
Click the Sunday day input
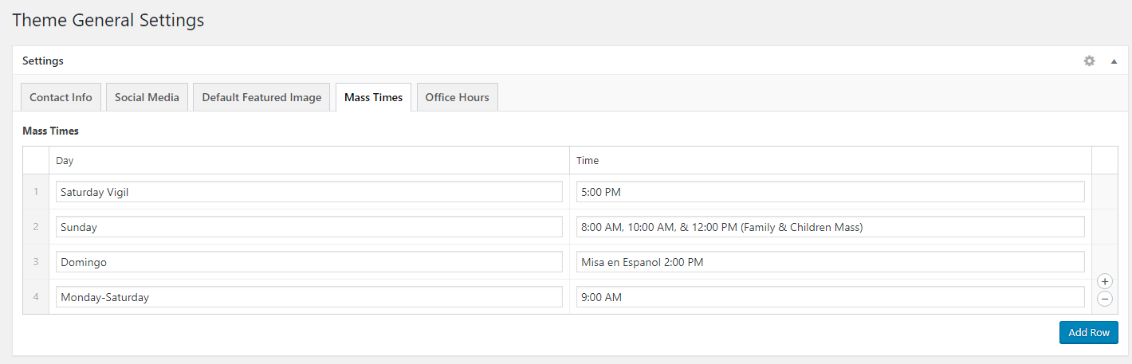pyautogui.click(x=309, y=227)
